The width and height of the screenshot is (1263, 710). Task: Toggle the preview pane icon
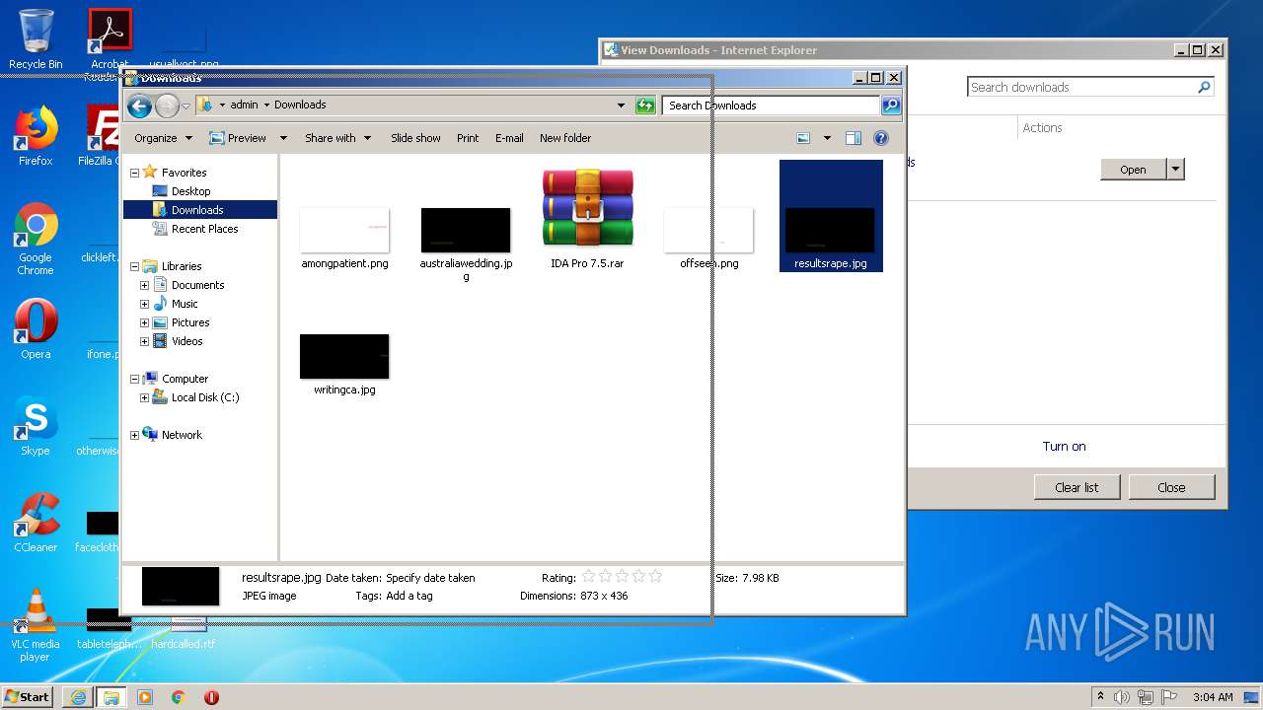pos(854,138)
